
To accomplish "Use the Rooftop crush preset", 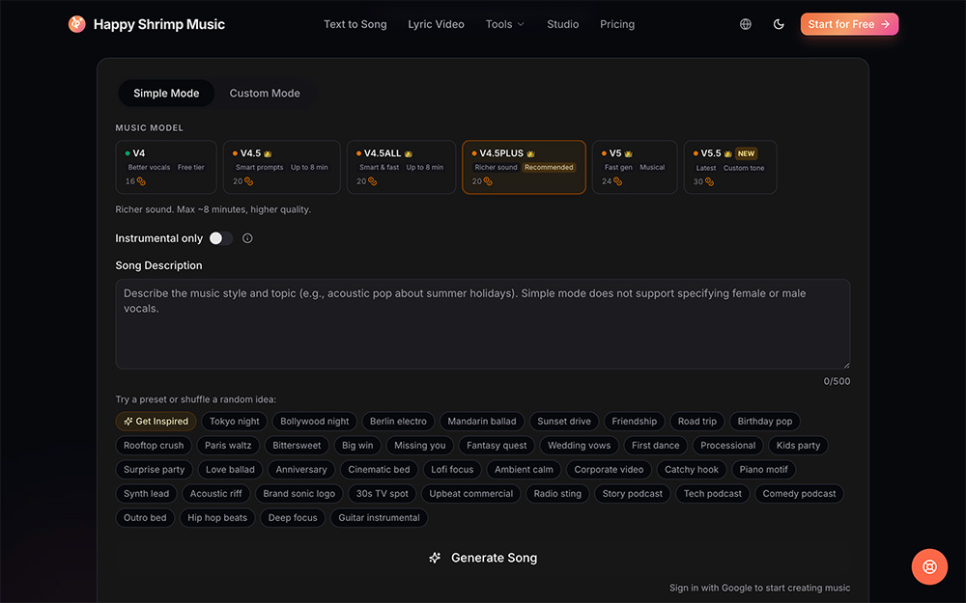I will 154,446.
